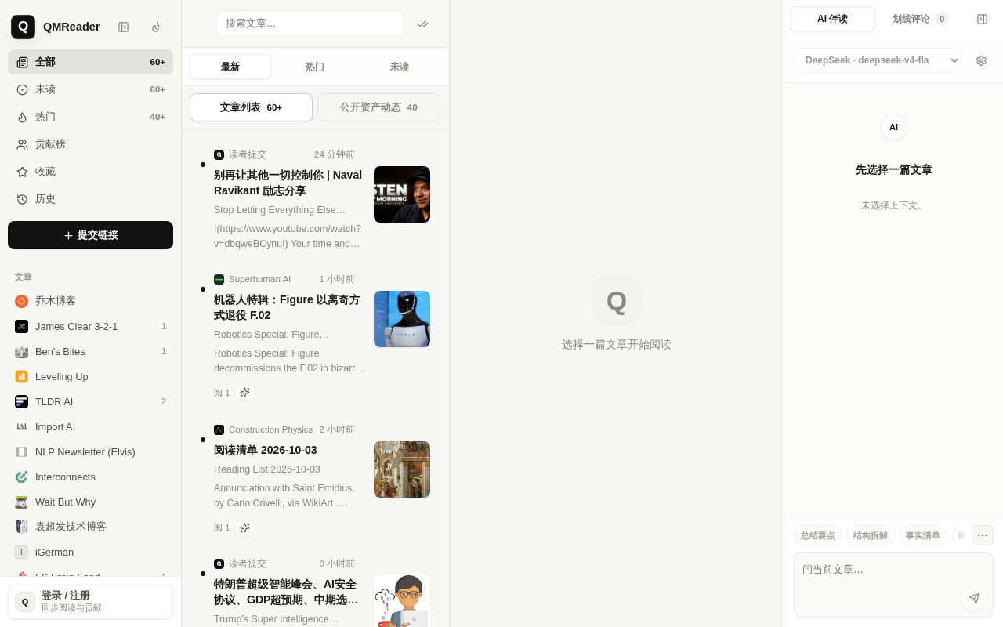Image resolution: width=1003 pixels, height=627 pixels.
Task: Click AI summary sparkle on Reading List article
Action: click(x=244, y=527)
